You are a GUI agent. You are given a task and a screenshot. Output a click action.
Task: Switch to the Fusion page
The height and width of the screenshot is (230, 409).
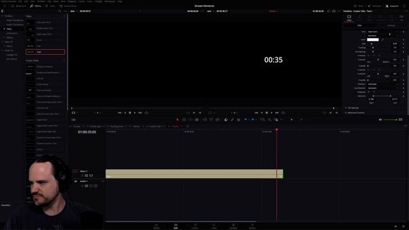pyautogui.click(x=195, y=226)
